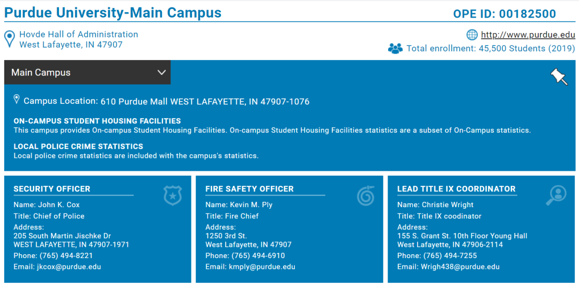Click the Purdue University-Main Campus heading
This screenshot has width=579, height=287.
pos(113,13)
